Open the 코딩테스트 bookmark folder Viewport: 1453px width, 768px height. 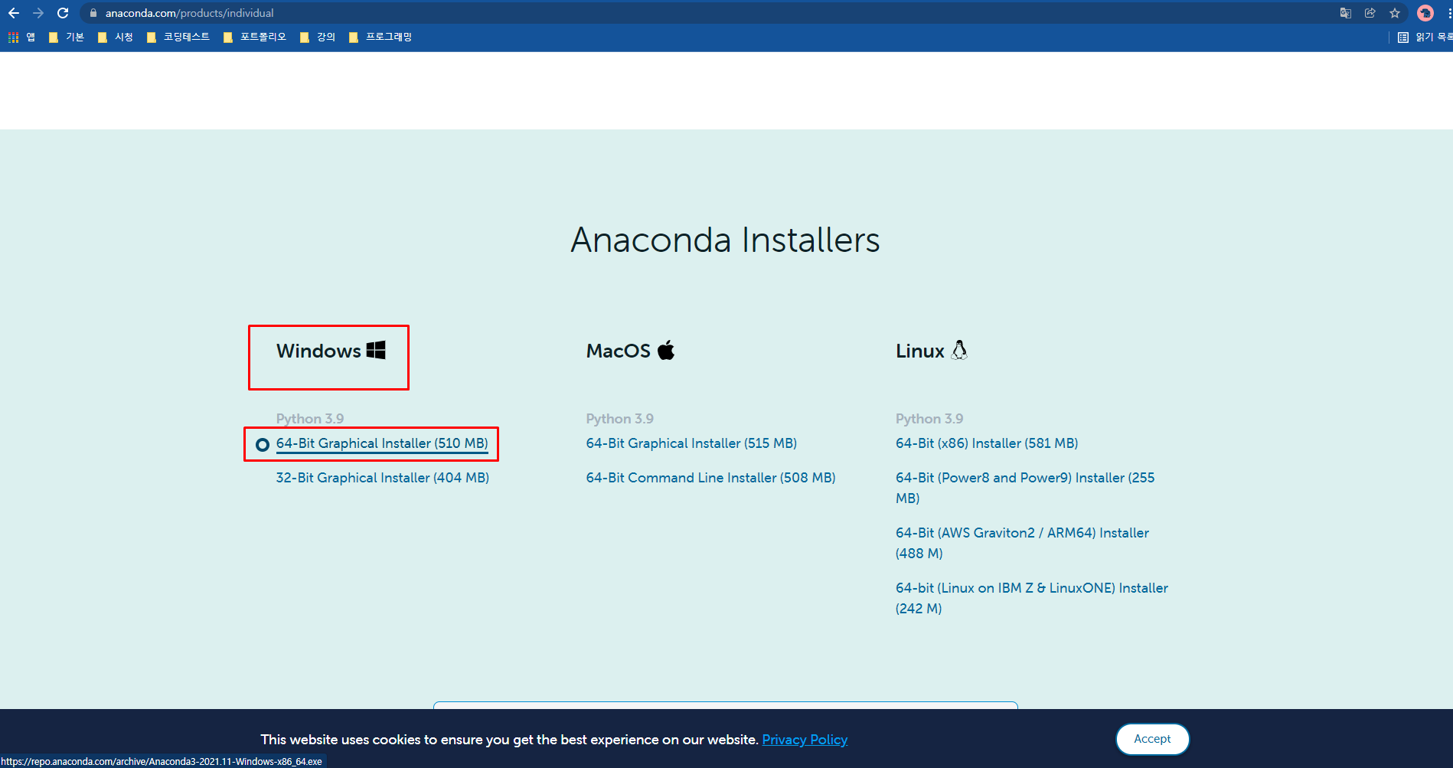tap(178, 37)
